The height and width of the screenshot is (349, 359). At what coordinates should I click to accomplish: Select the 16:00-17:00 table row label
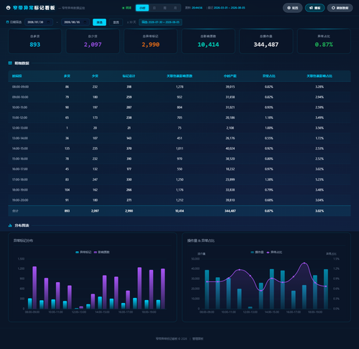(20, 169)
